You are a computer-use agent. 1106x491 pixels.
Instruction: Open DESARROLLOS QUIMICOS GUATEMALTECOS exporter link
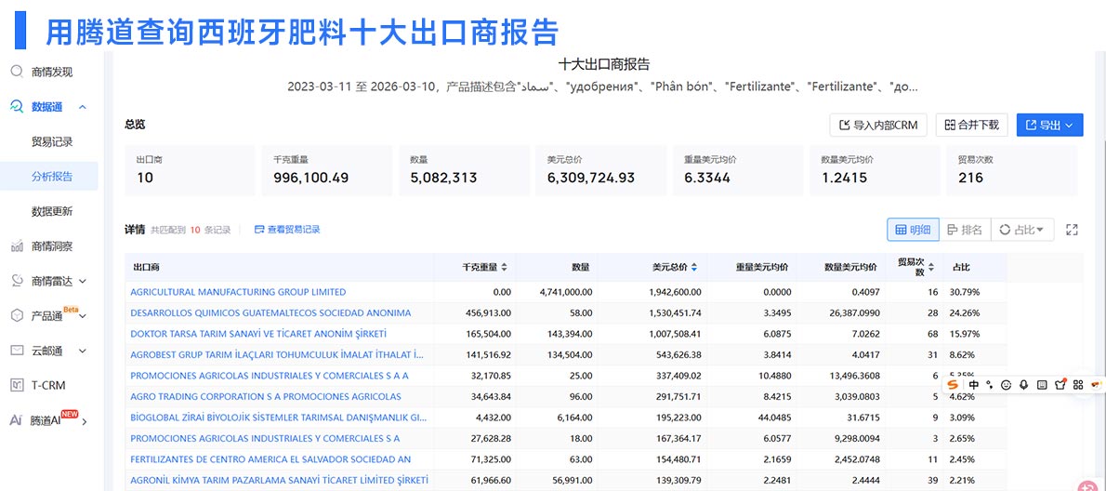[x=270, y=312]
